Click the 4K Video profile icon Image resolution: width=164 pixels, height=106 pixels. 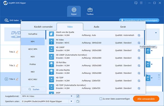click(51, 41)
